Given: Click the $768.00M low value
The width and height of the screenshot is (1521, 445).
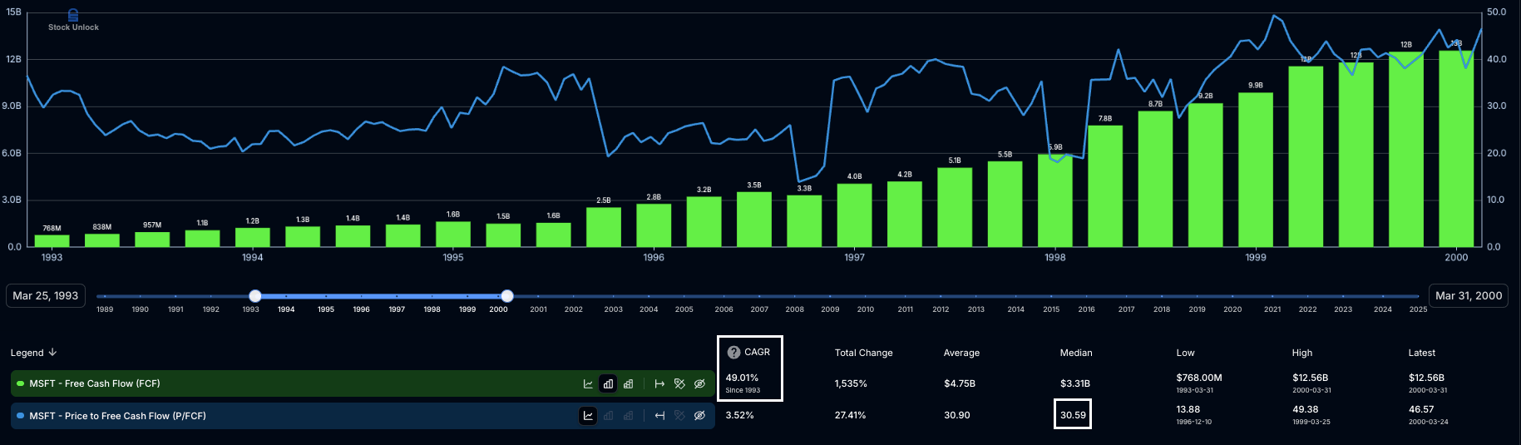Looking at the screenshot, I should (x=1199, y=378).
